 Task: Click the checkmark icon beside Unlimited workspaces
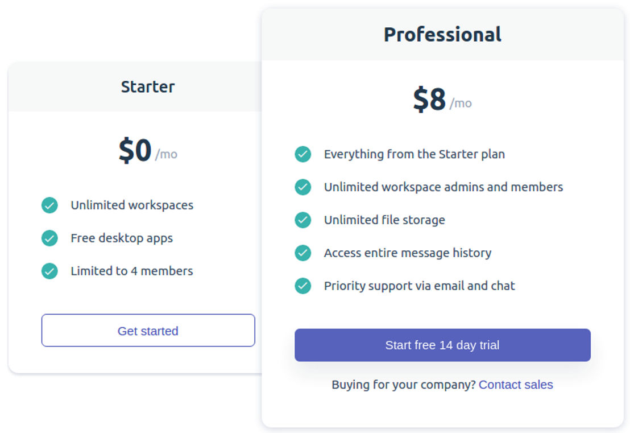(49, 205)
